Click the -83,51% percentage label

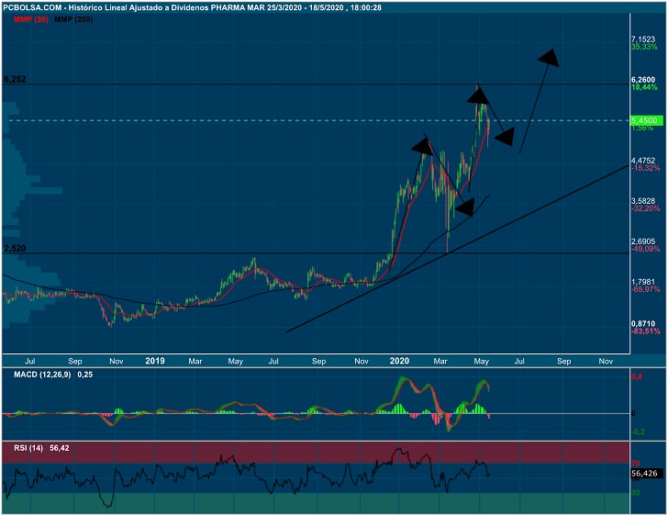645,331
